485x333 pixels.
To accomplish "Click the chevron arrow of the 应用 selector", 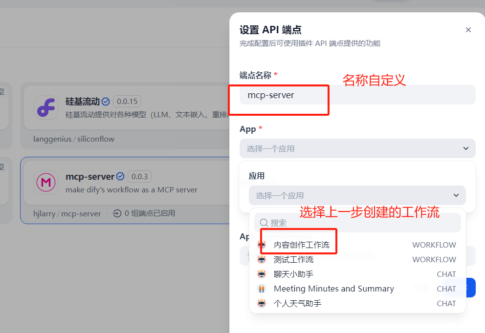I will click(x=456, y=195).
